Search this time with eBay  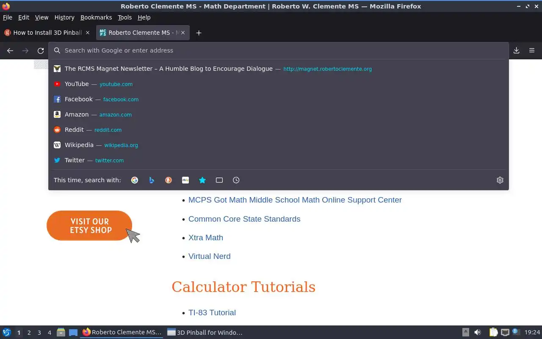[185, 180]
